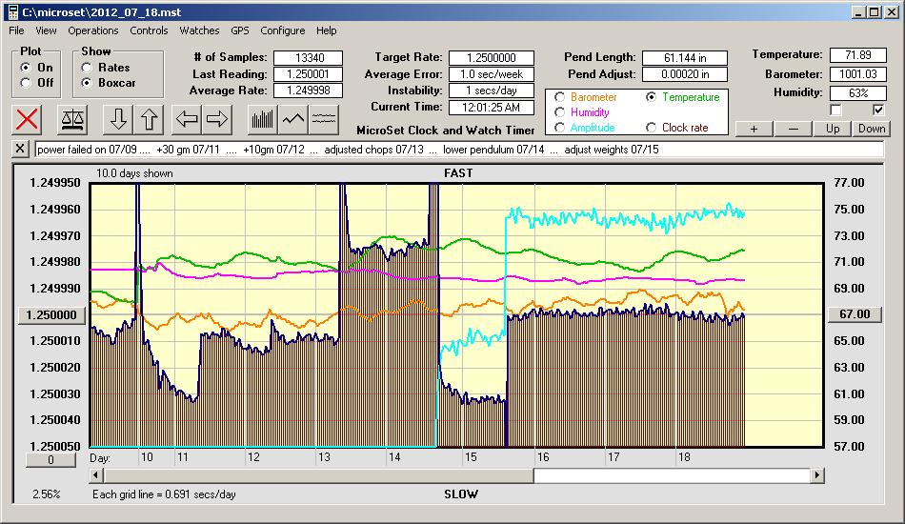The image size is (905, 524).
Task: Click the balance scales icon
Action: pos(72,119)
